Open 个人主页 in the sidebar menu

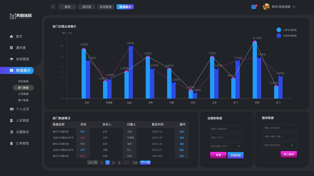[x=22, y=109]
